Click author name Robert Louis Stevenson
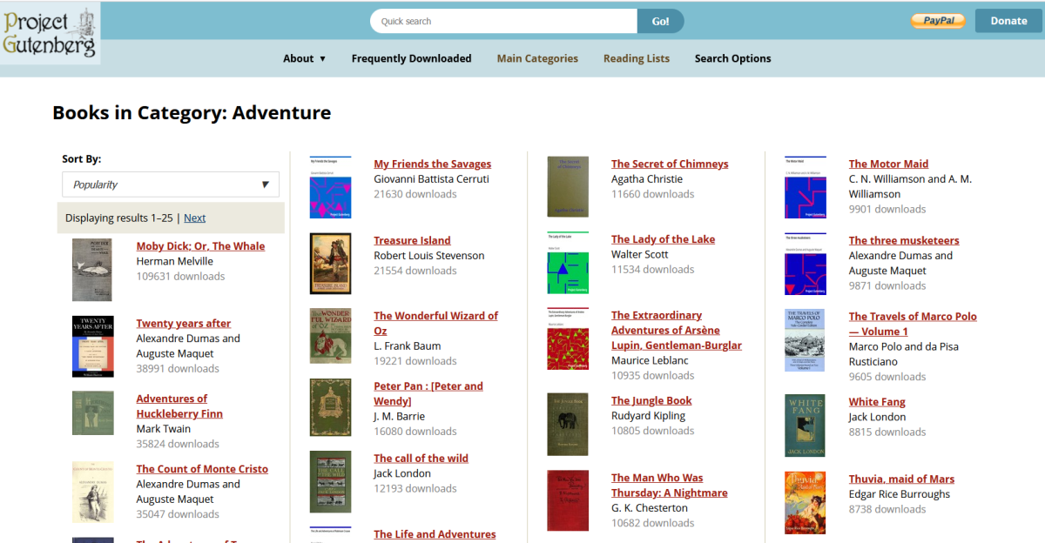Screen dimensions: 1045x543 (429, 256)
